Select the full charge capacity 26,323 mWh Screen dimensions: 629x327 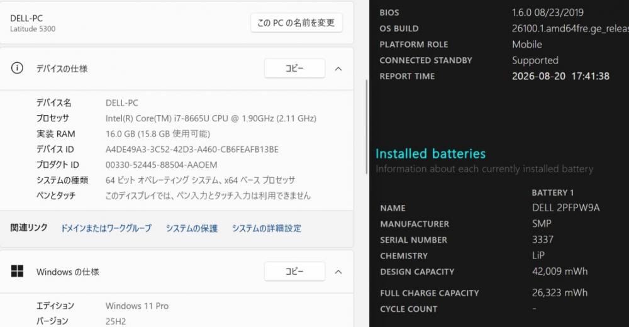point(560,292)
